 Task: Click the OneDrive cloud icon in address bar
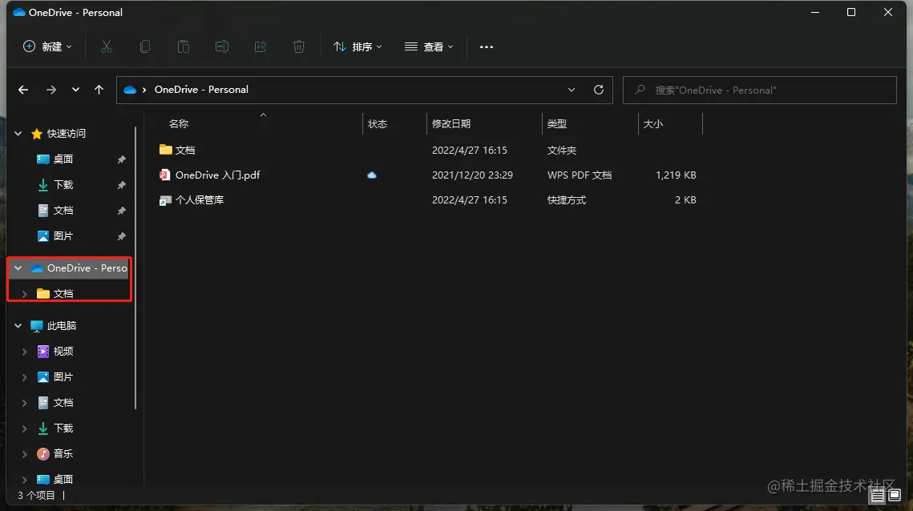130,90
